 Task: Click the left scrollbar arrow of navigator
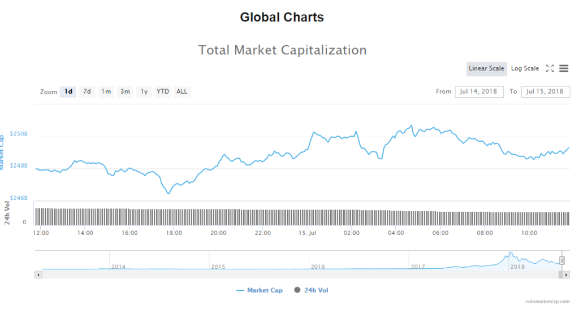(x=38, y=274)
